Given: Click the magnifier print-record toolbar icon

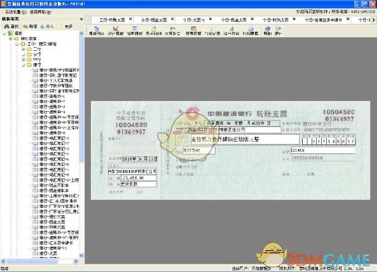Looking at the screenshot, I should click(x=213, y=29).
